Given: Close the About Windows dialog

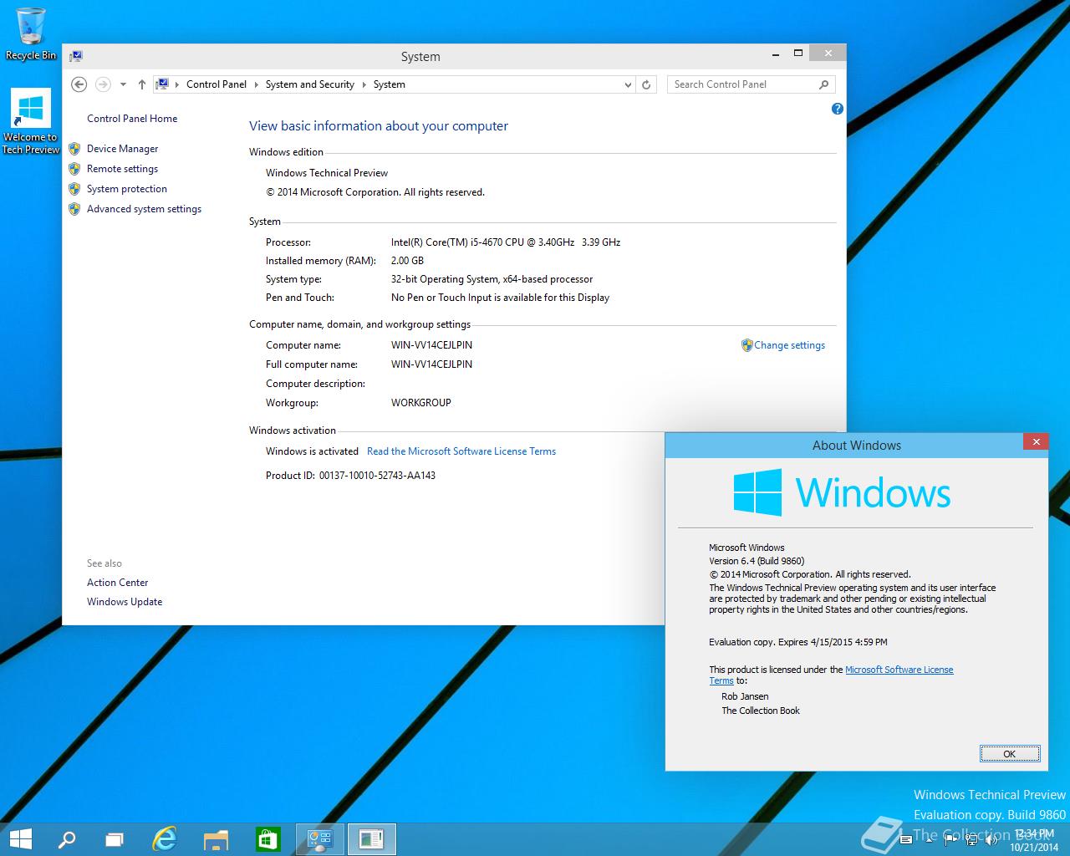Looking at the screenshot, I should [1036, 441].
